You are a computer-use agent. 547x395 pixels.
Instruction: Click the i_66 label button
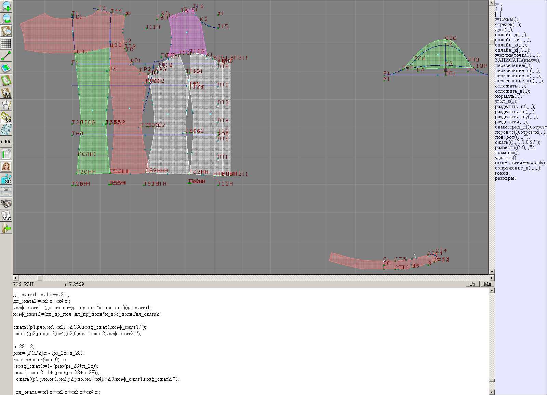[6, 141]
